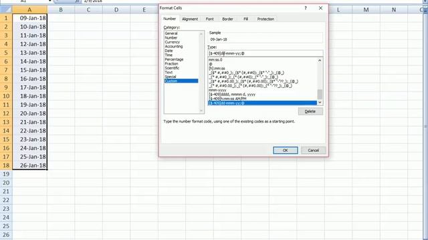
Task: Select column A header
Action: pos(29,10)
